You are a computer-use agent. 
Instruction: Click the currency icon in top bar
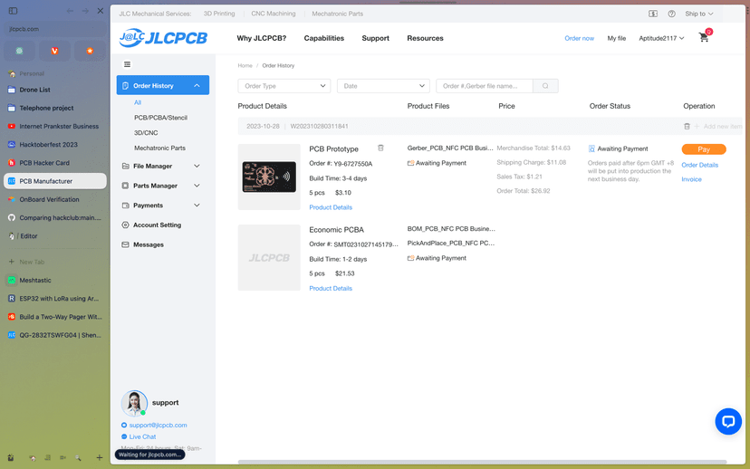pos(653,14)
